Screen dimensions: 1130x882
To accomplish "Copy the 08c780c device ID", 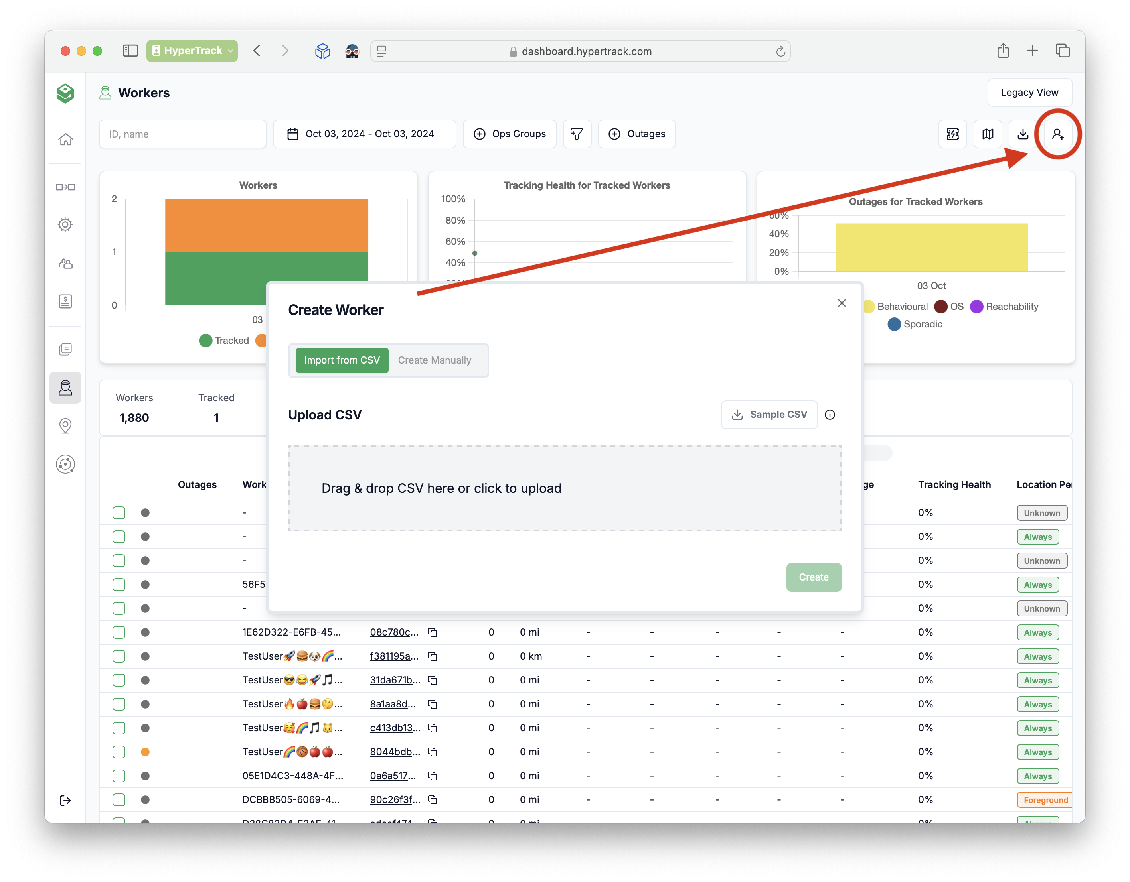I will coord(433,632).
